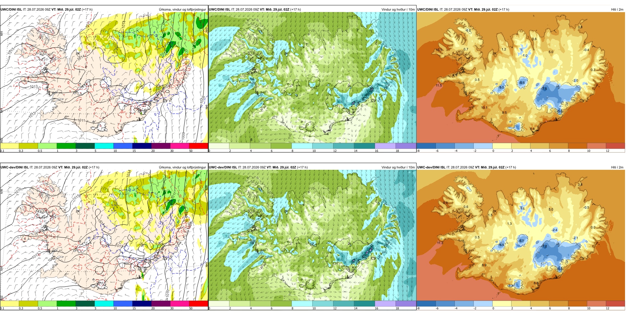This screenshot has height=315, width=631.
Task: Click the magenta 30 mm precipitation swatch, top-left legend
Action: 180,146
